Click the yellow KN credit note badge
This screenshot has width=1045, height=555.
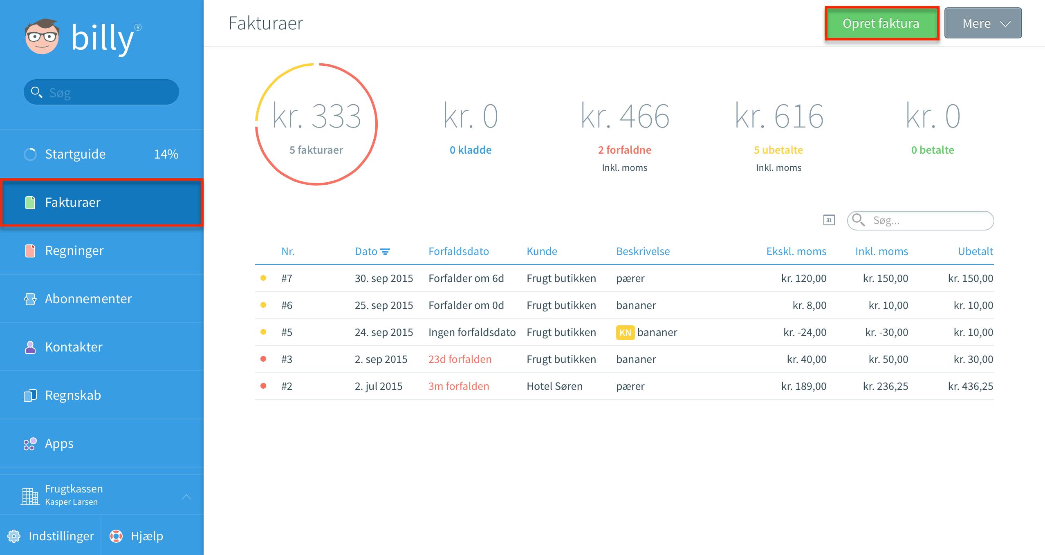[625, 332]
